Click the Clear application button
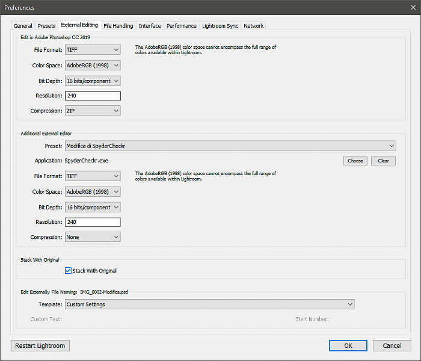Viewport: 421px width, 361px height. tap(384, 161)
